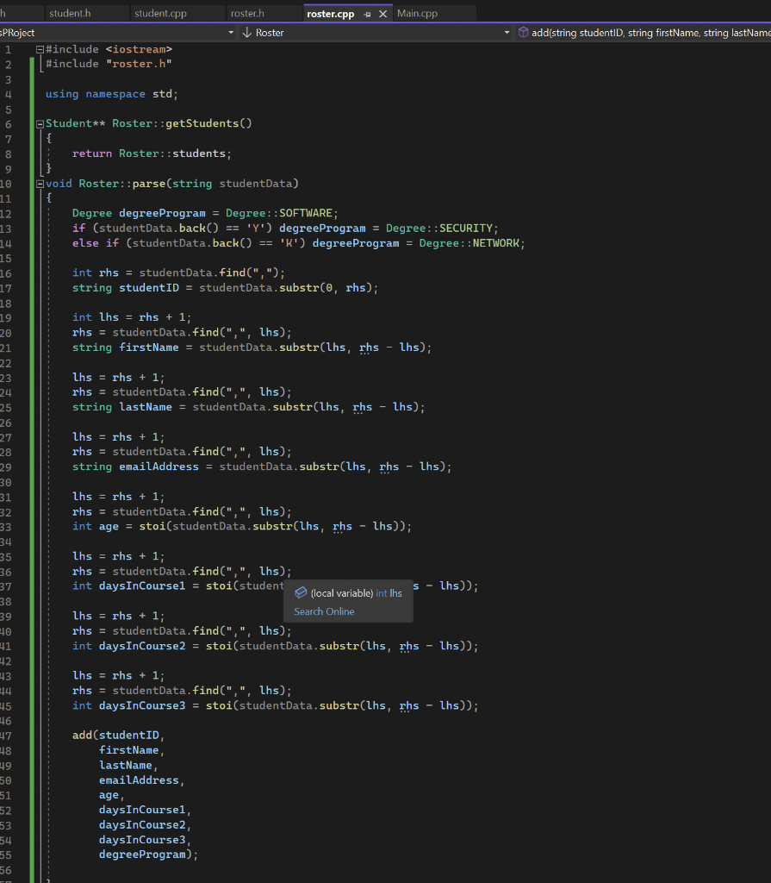Click the collapse box next to getStudents function

point(39,122)
